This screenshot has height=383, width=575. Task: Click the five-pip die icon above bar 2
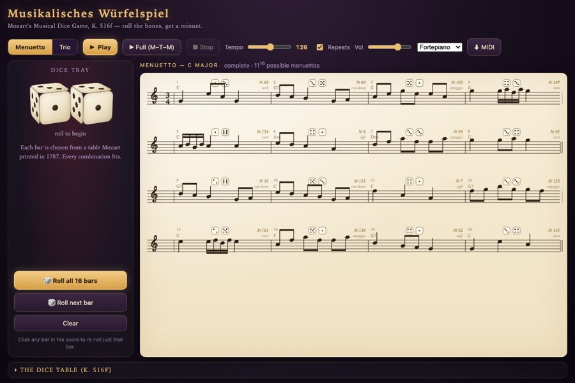coord(322,83)
